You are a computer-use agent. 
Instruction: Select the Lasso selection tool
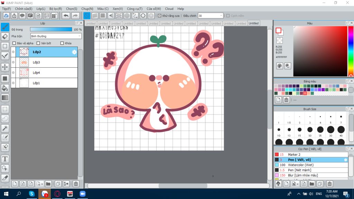5,119
